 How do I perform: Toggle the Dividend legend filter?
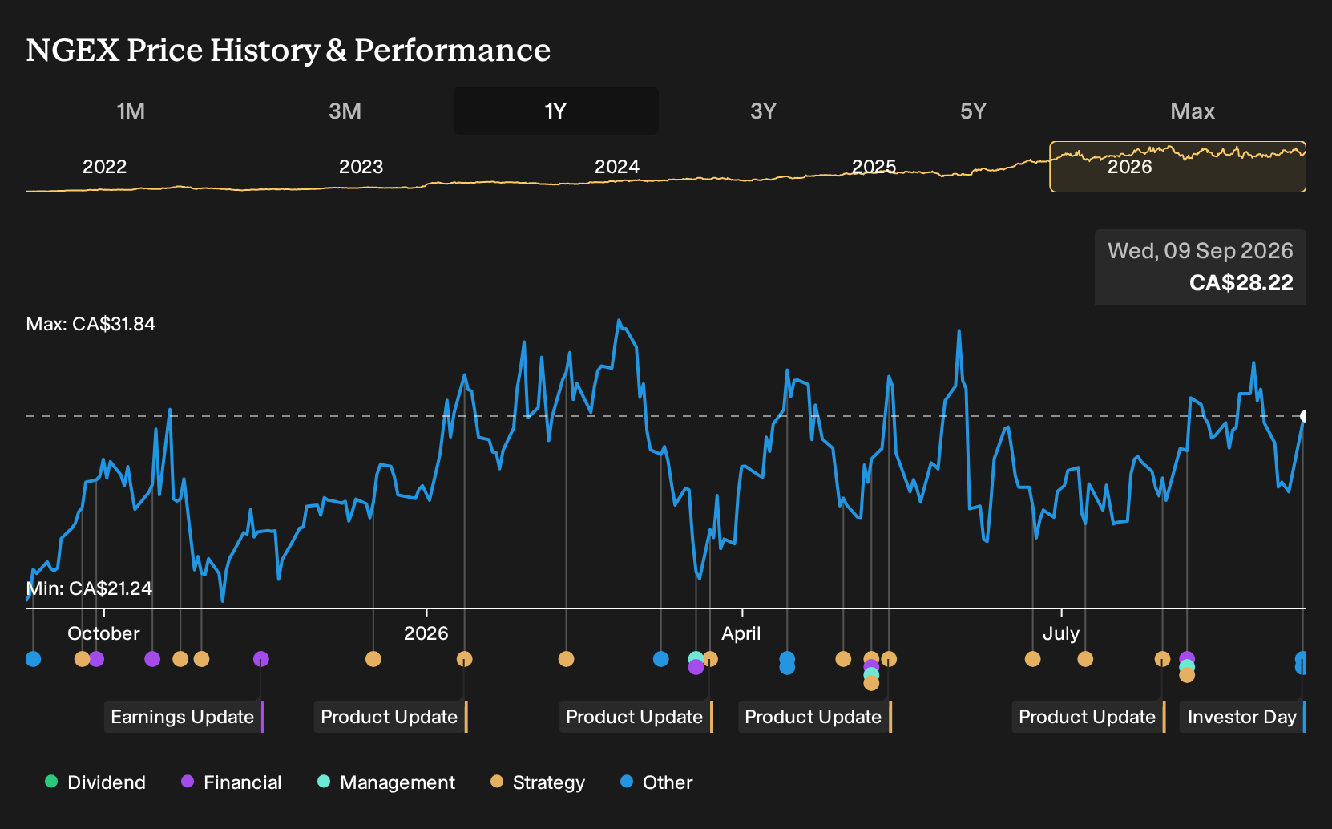pos(95,782)
